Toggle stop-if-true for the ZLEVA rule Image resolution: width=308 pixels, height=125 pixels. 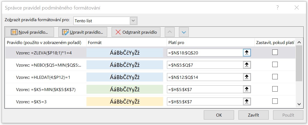(275, 52)
